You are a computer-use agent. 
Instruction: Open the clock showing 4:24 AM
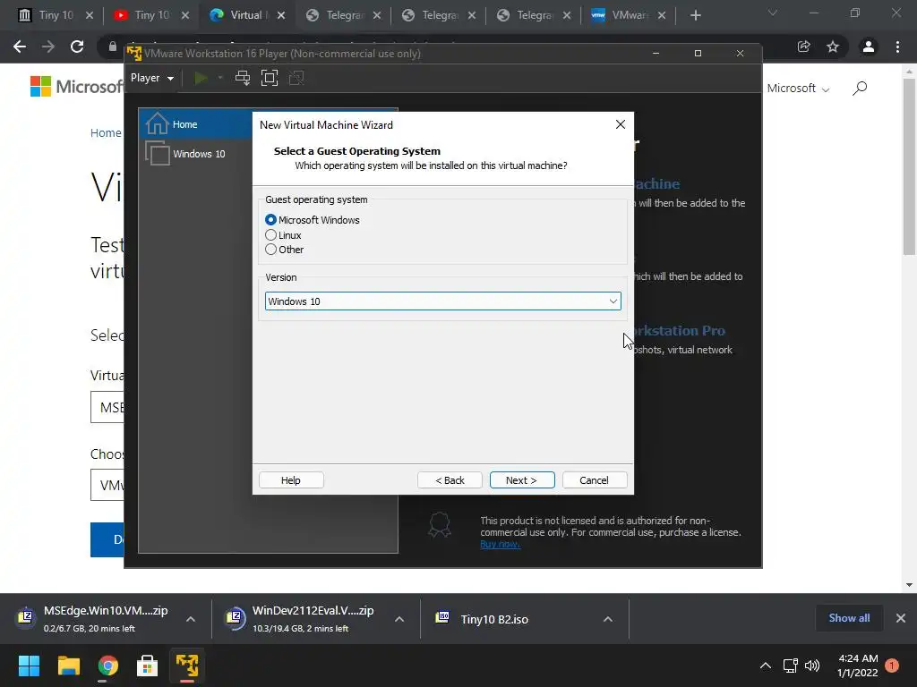click(x=857, y=666)
